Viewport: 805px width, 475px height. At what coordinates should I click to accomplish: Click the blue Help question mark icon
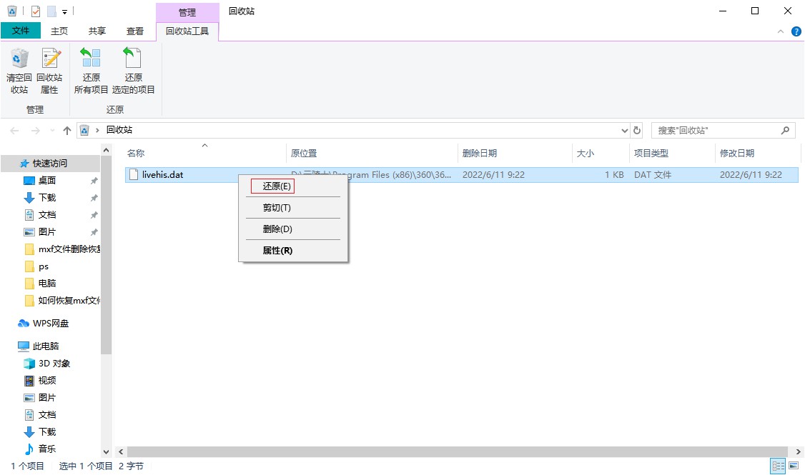pos(796,31)
